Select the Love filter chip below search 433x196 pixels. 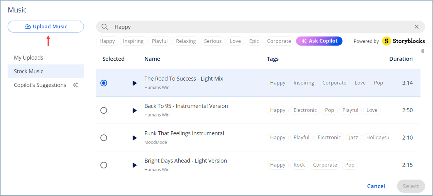235,41
